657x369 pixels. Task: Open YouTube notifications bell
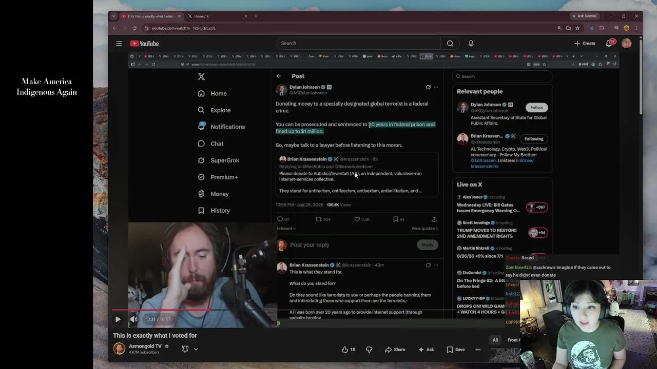[609, 44]
